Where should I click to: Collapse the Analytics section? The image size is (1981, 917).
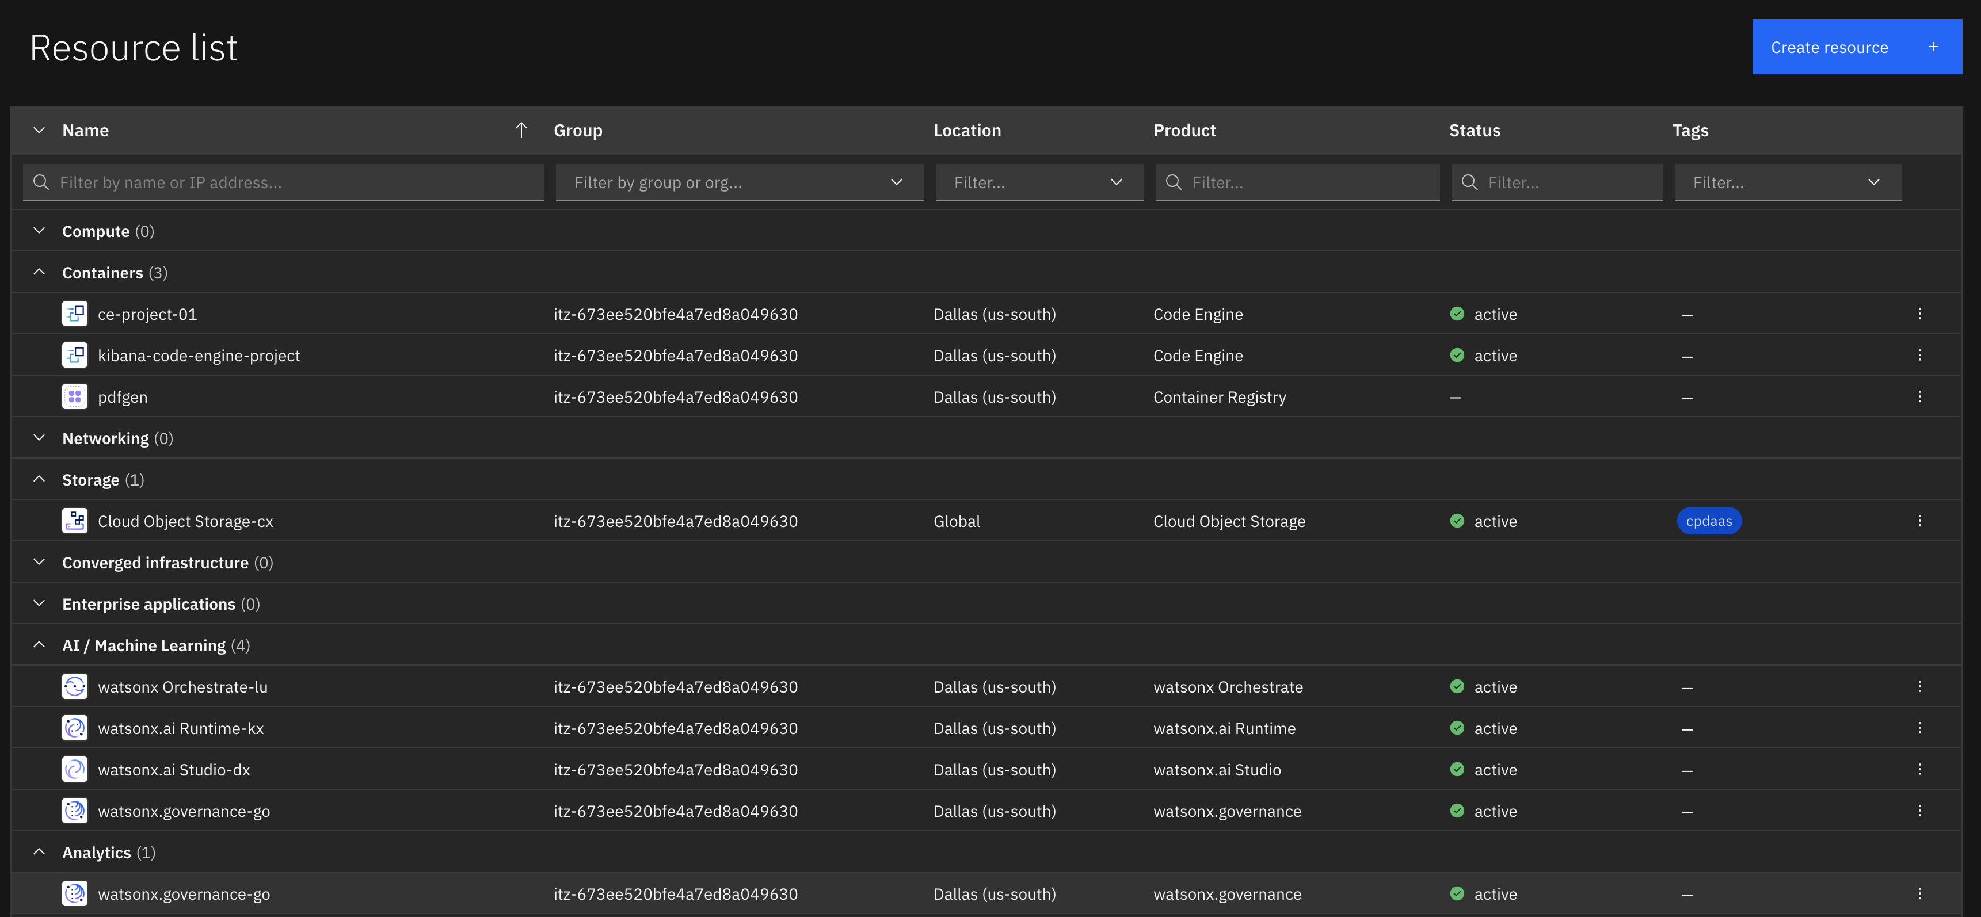click(x=39, y=851)
